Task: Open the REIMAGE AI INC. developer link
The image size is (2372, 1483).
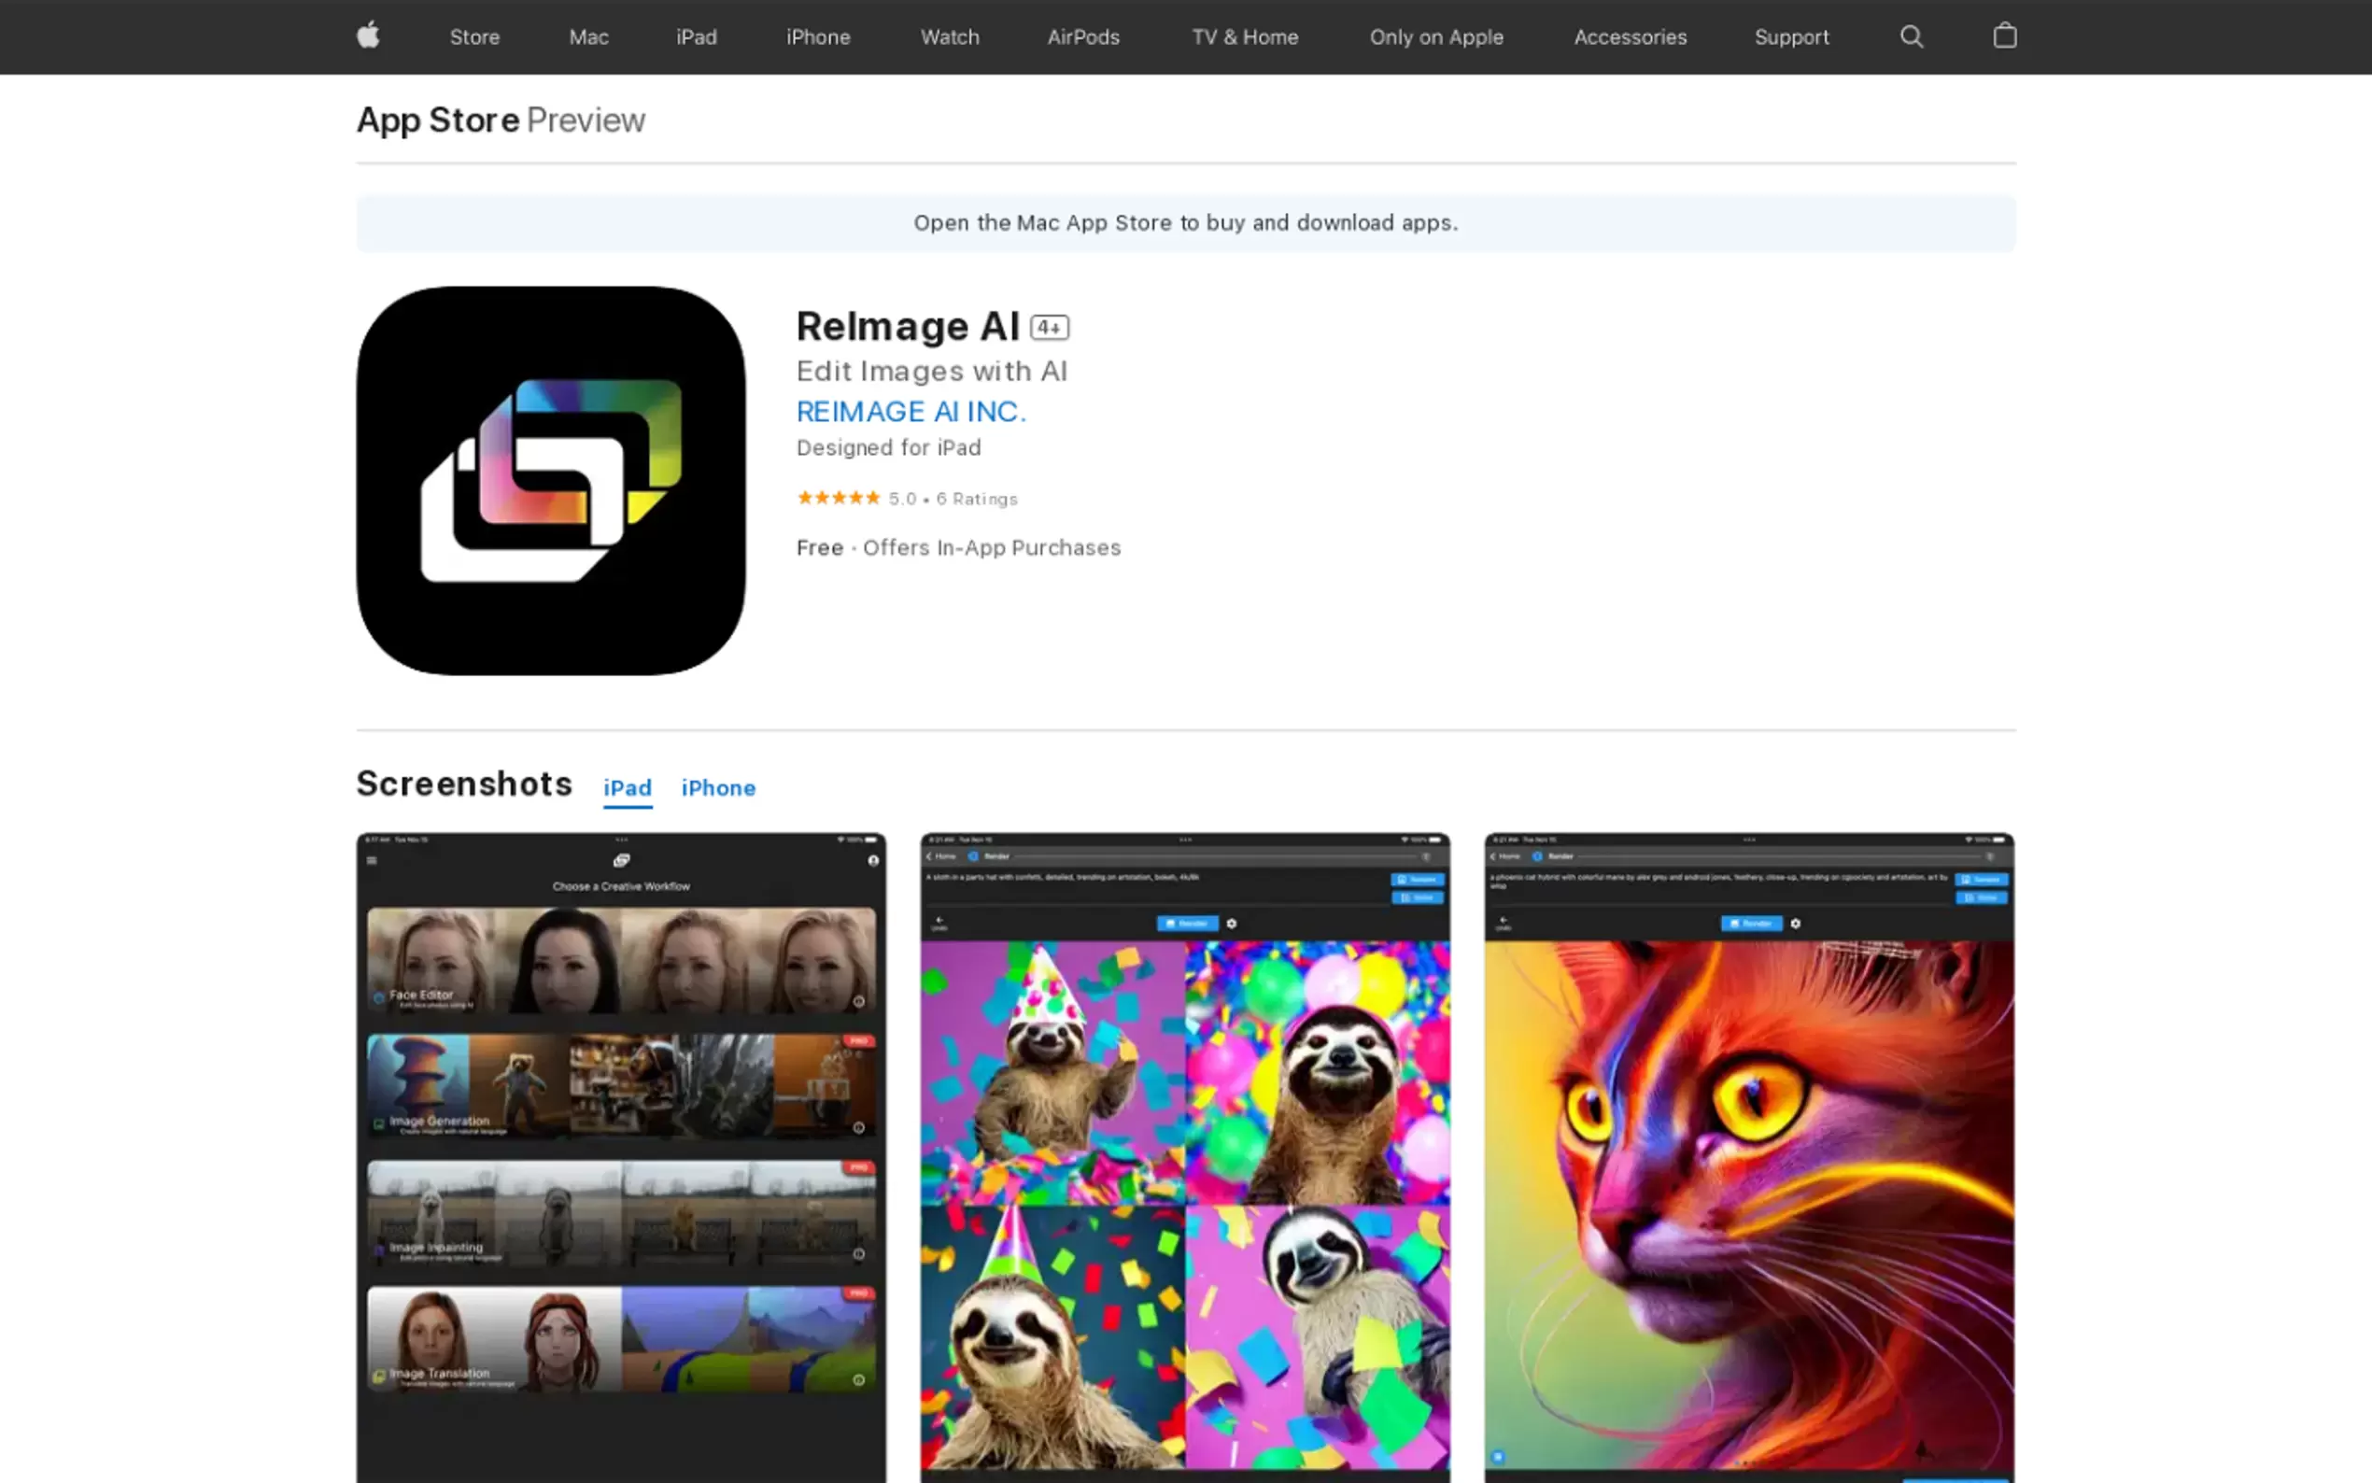Action: click(x=911, y=411)
